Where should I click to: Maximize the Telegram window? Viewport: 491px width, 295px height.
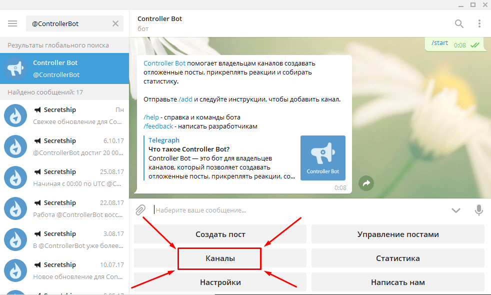pyautogui.click(x=473, y=4)
